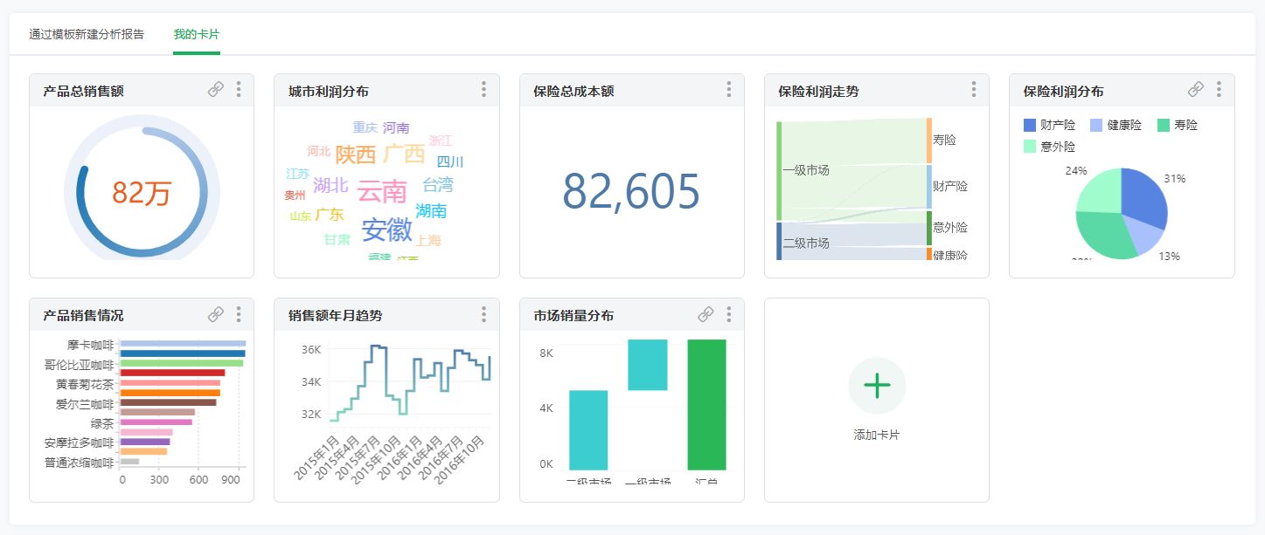The width and height of the screenshot is (1265, 535).
Task: Toggle the 财产险 legend item
Action: [x=1051, y=124]
